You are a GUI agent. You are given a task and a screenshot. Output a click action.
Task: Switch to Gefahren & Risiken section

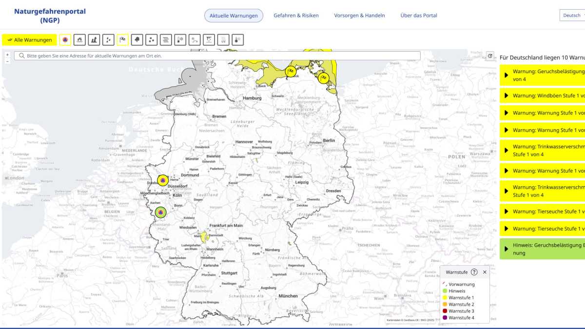click(x=296, y=15)
